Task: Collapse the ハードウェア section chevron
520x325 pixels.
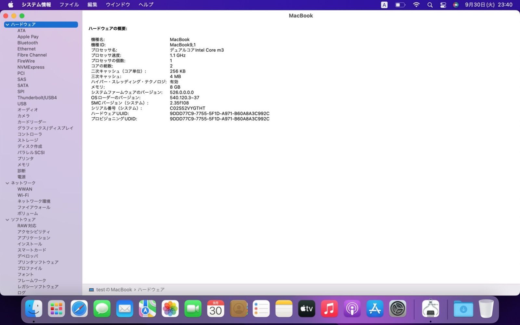Action: pyautogui.click(x=7, y=25)
